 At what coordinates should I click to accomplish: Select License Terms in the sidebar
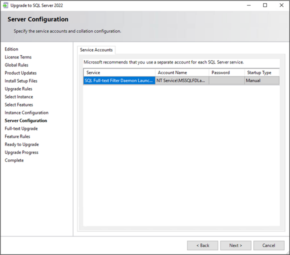pyautogui.click(x=18, y=57)
